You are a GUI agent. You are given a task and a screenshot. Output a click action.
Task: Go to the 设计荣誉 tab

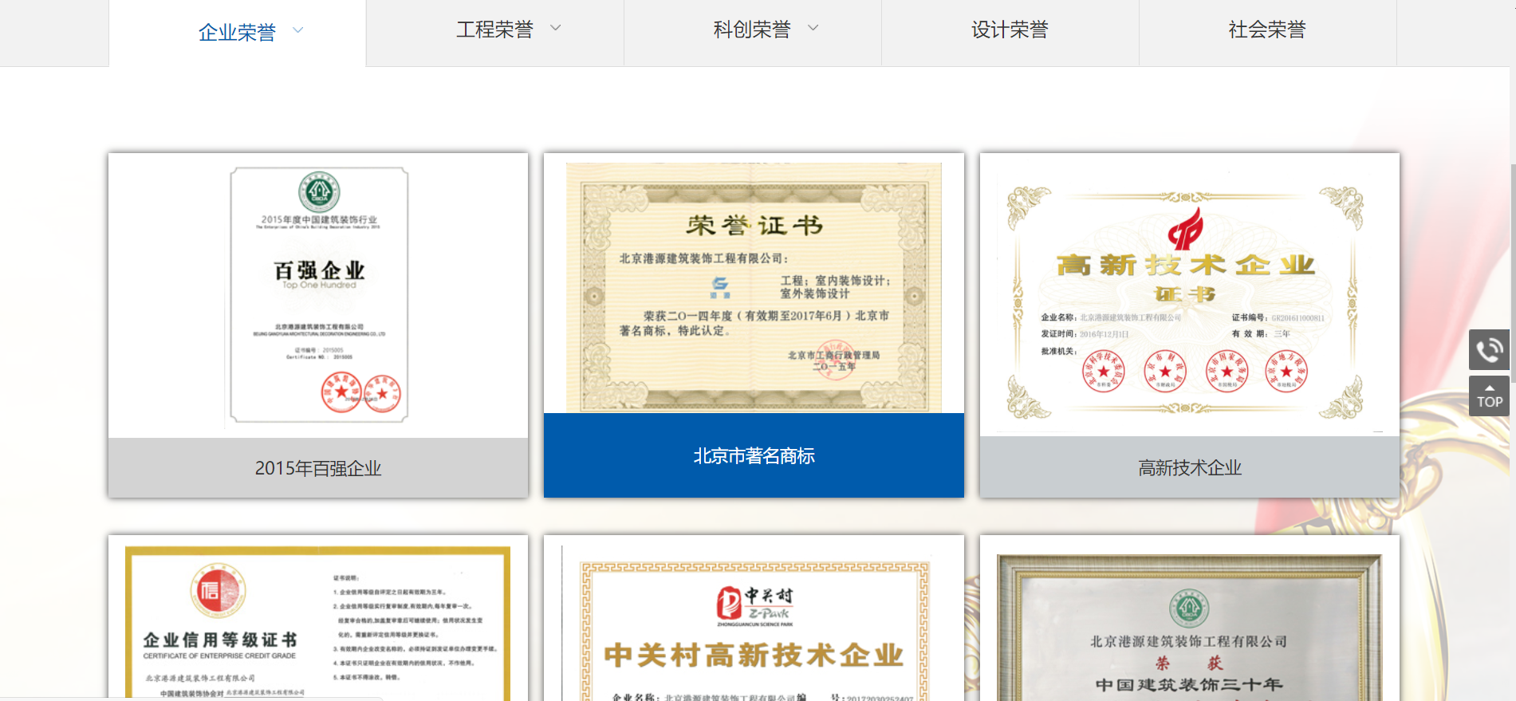pos(1010,30)
